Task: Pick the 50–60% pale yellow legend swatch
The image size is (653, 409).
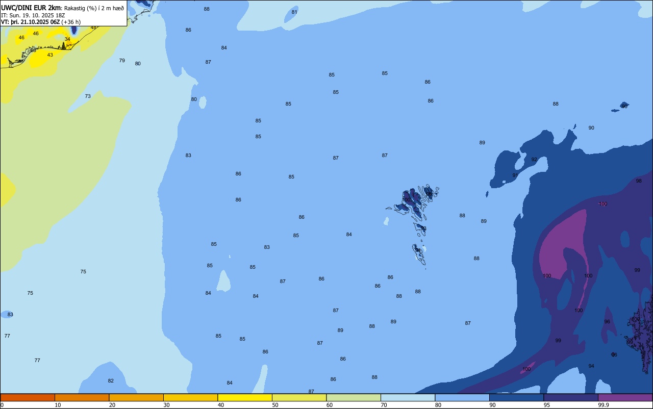Action: pyautogui.click(x=299, y=397)
